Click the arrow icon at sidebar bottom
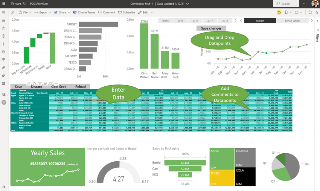Viewport: 320px width, 191px height. pyautogui.click(x=3, y=187)
